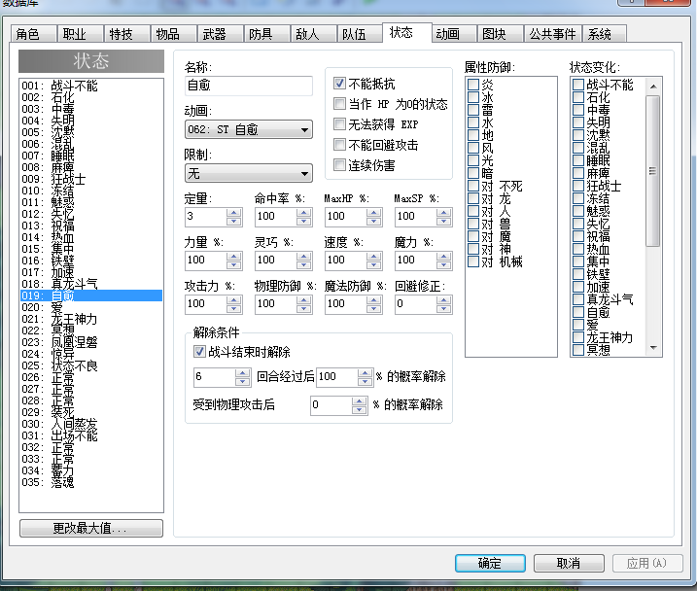The width and height of the screenshot is (697, 591).
Task: Increase the 受到物理攻击后 release probability
Action: (x=359, y=400)
